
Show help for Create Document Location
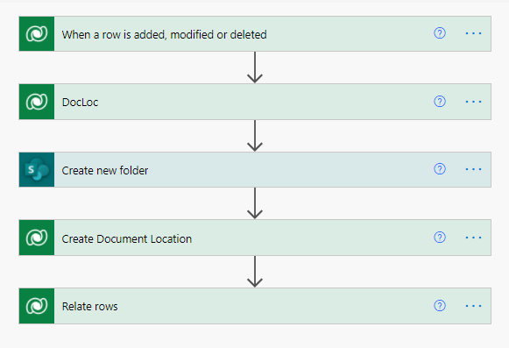pos(440,238)
